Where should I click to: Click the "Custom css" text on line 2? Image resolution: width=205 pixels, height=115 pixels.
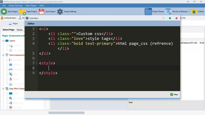90,34
